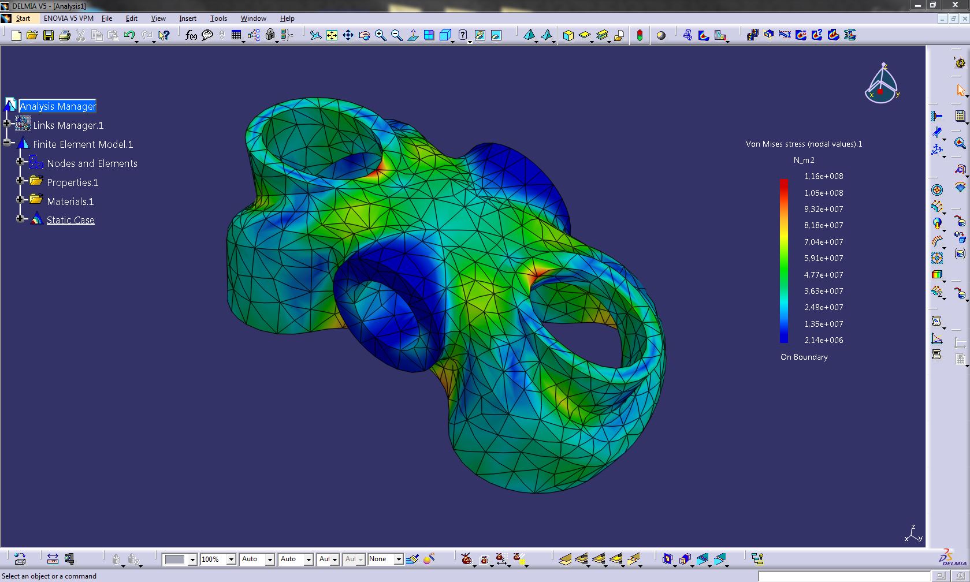Image resolution: width=970 pixels, height=582 pixels.
Task: Open the Formula f(x) tool
Action: pos(191,36)
